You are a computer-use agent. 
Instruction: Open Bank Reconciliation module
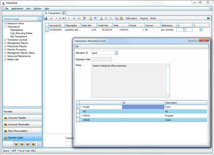(x=22, y=131)
